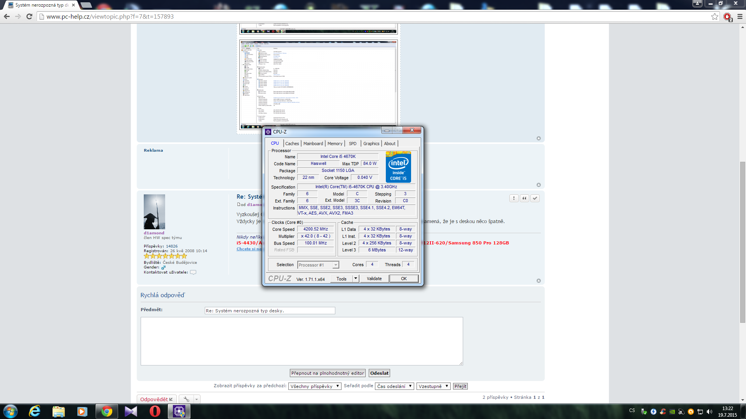This screenshot has width=746, height=419.
Task: Click the quote post icon
Action: [x=525, y=198]
